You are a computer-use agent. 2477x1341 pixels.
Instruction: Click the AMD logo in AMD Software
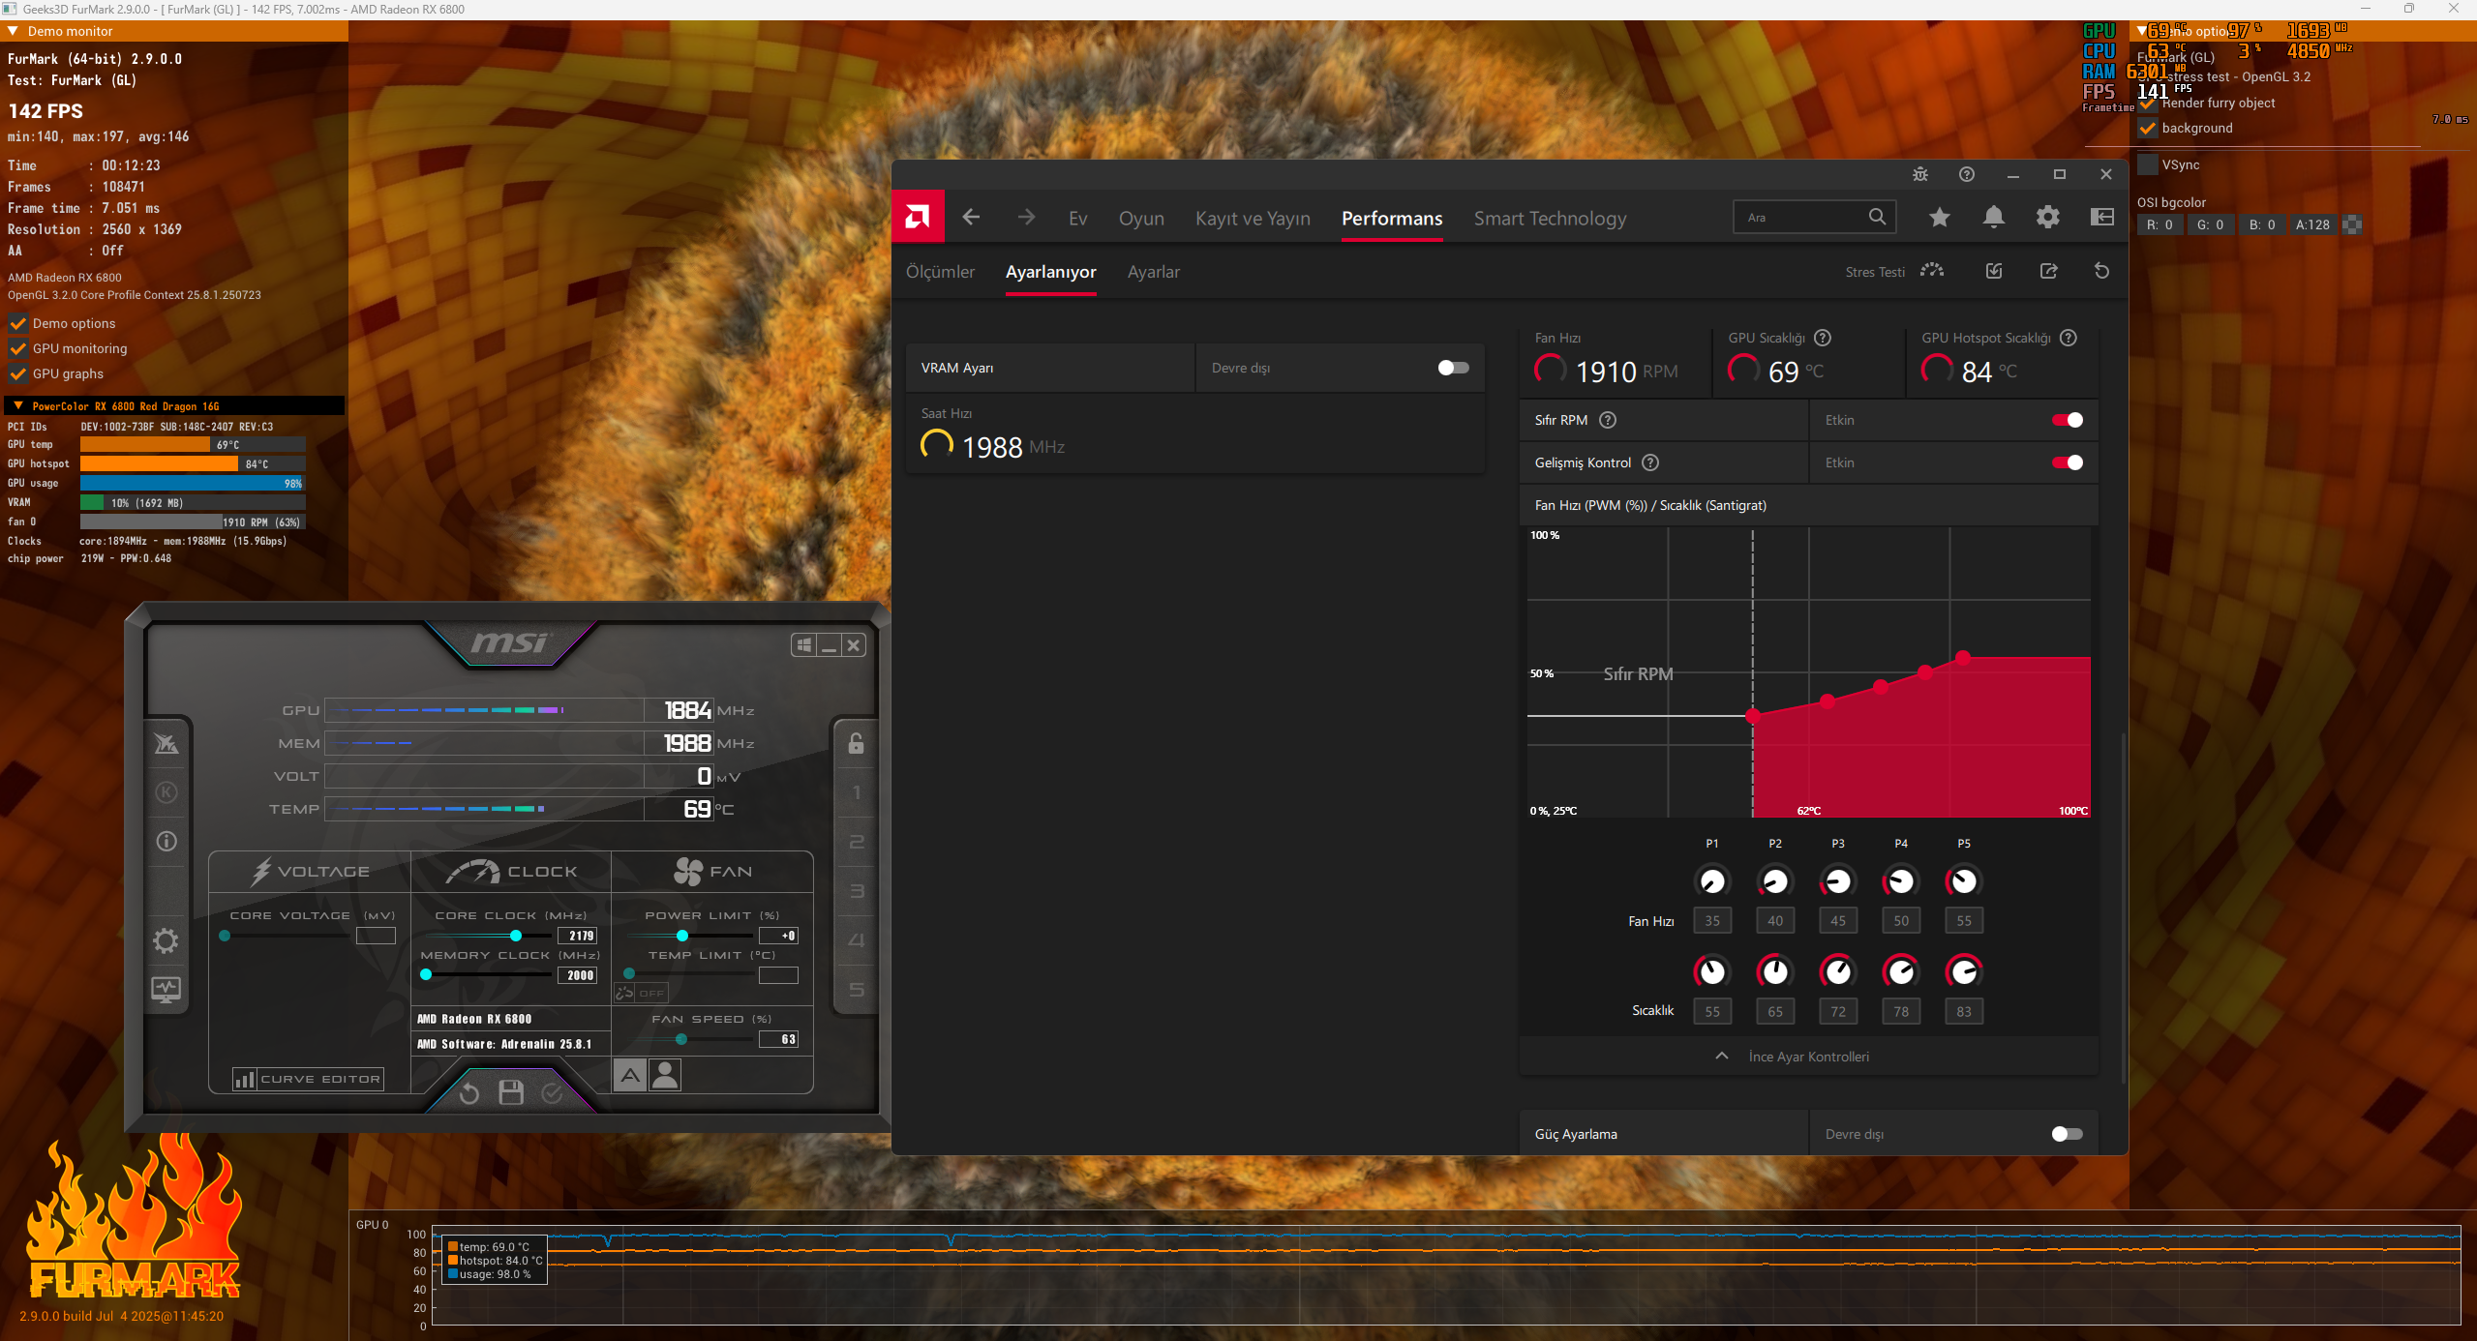click(917, 217)
